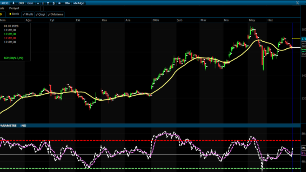Open the Gün period dropdown

tap(30, 3)
